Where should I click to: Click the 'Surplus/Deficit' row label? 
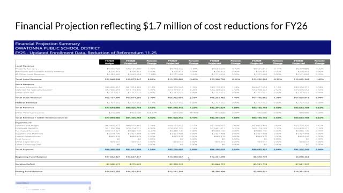pyautogui.click(x=25, y=164)
